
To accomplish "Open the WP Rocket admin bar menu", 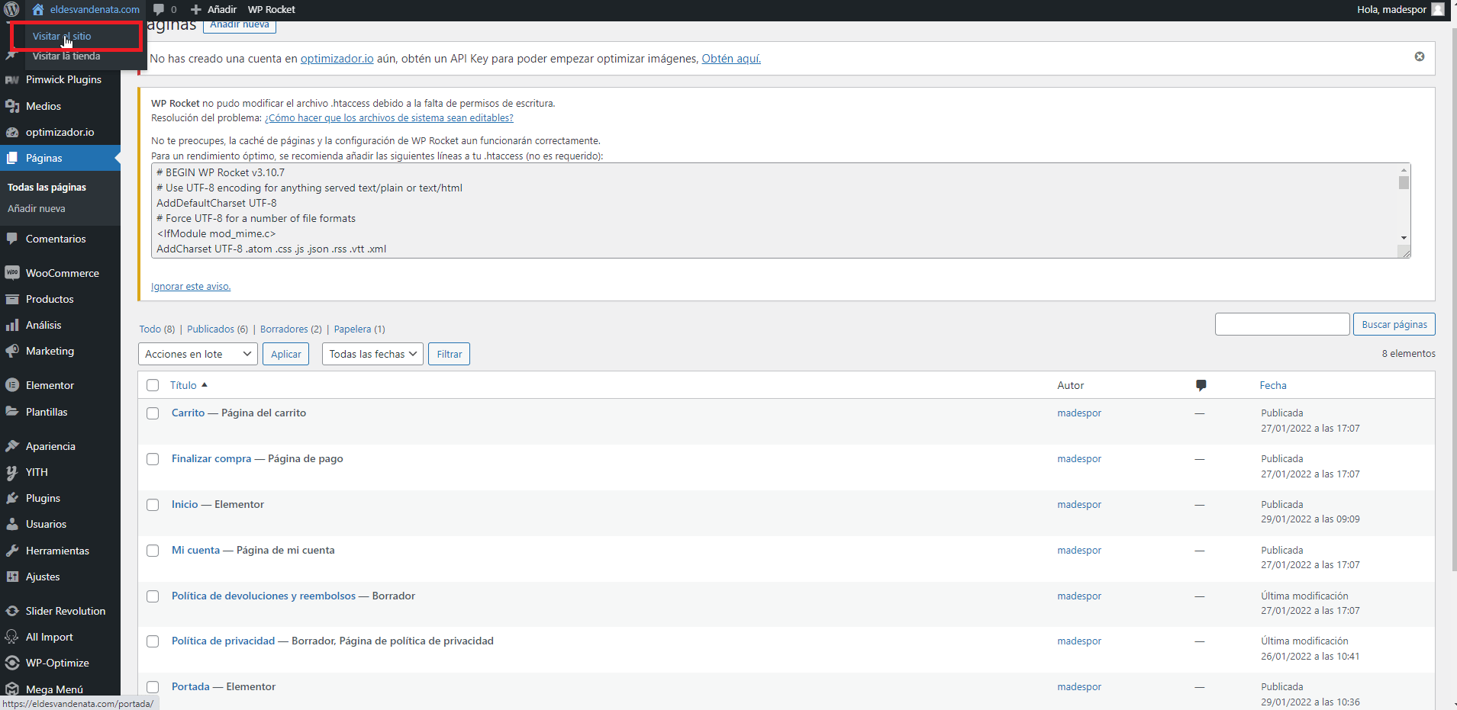I will (271, 9).
